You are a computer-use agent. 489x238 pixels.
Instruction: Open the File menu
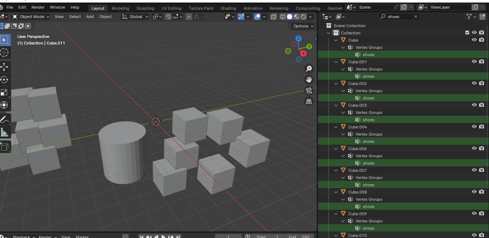pos(10,7)
